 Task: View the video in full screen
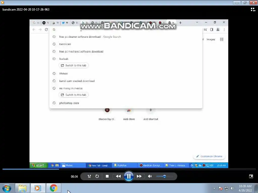251,176
